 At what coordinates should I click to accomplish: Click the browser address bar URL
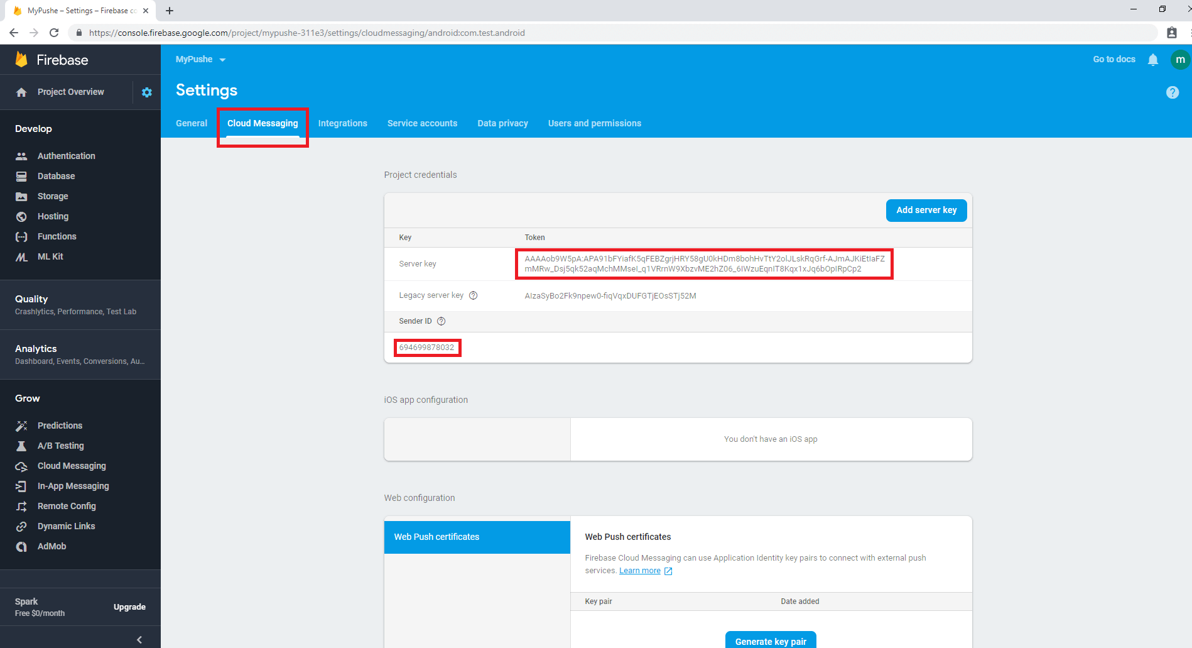tap(307, 33)
